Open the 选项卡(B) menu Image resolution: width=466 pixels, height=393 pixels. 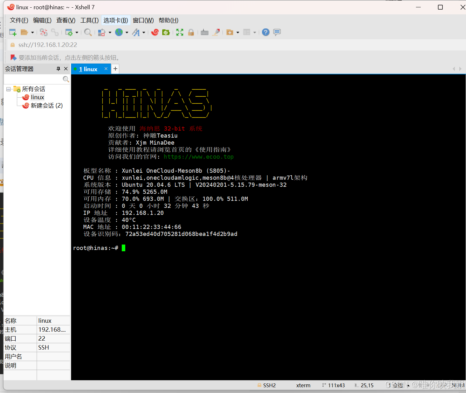(x=116, y=20)
